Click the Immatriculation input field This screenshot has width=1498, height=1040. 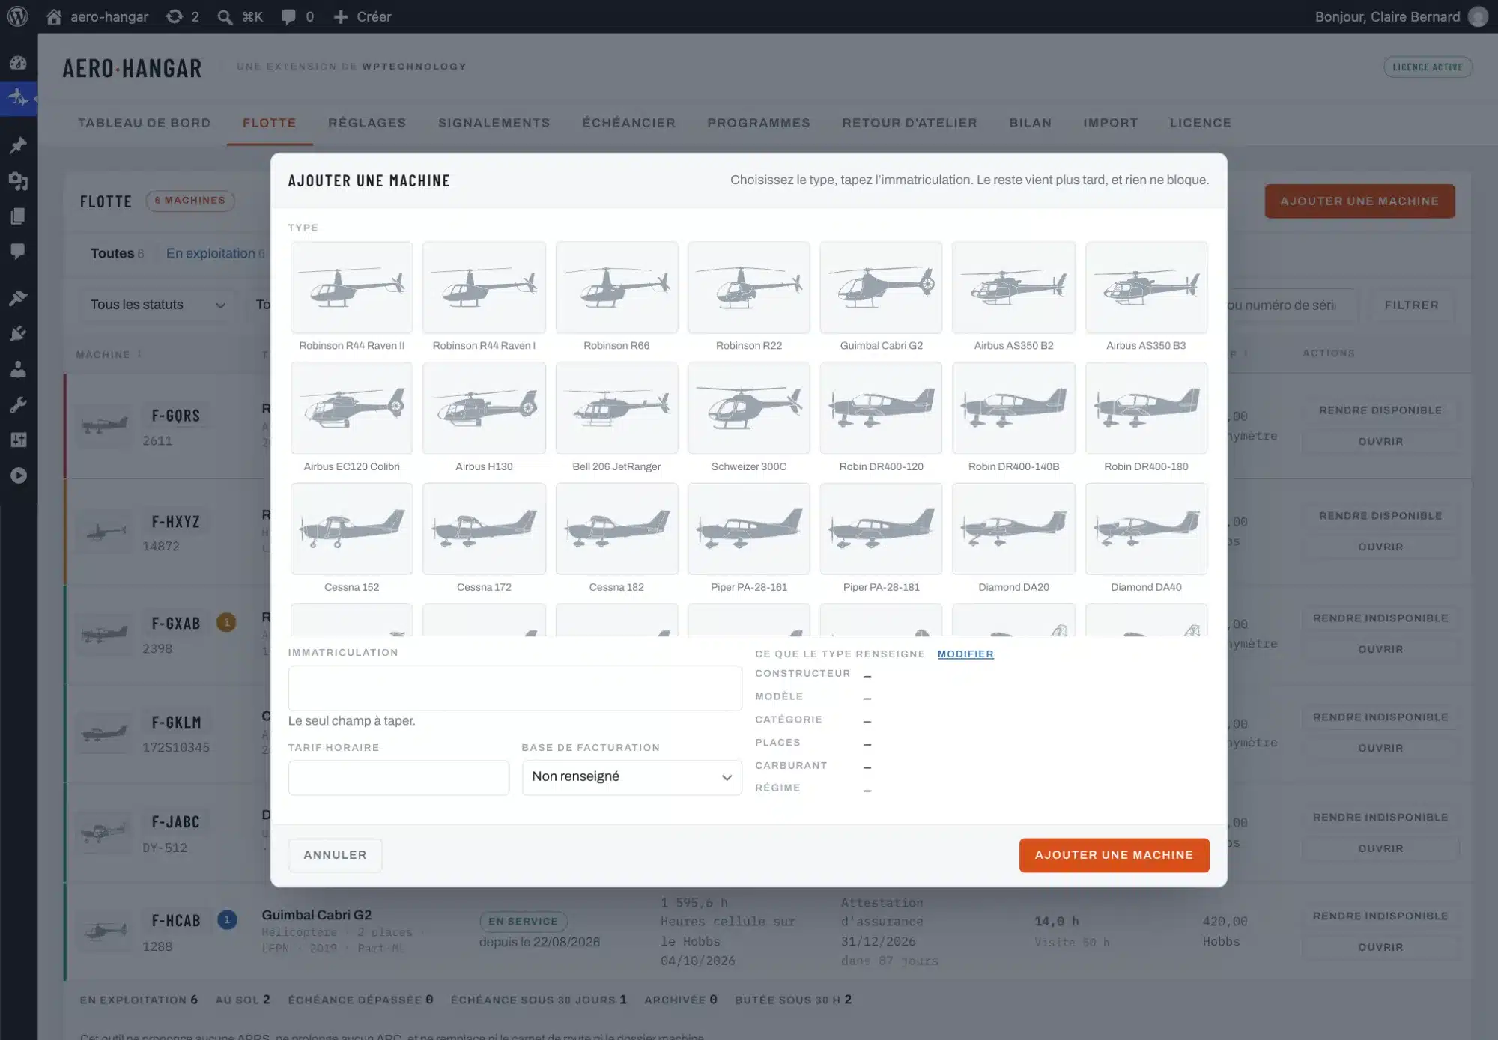pyautogui.click(x=515, y=688)
